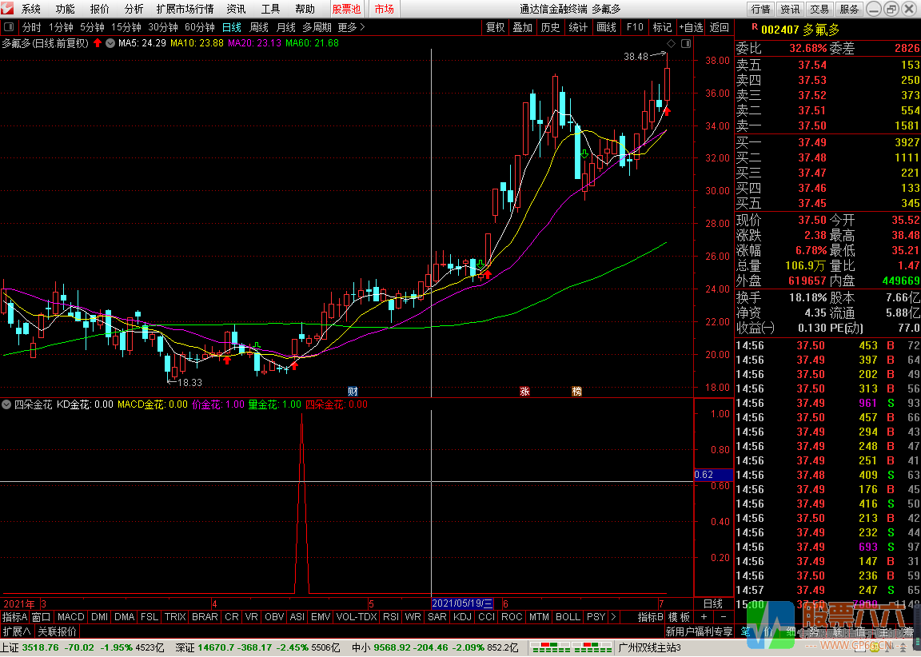Open the 帮助 menu
The width and height of the screenshot is (921, 657).
point(305,9)
